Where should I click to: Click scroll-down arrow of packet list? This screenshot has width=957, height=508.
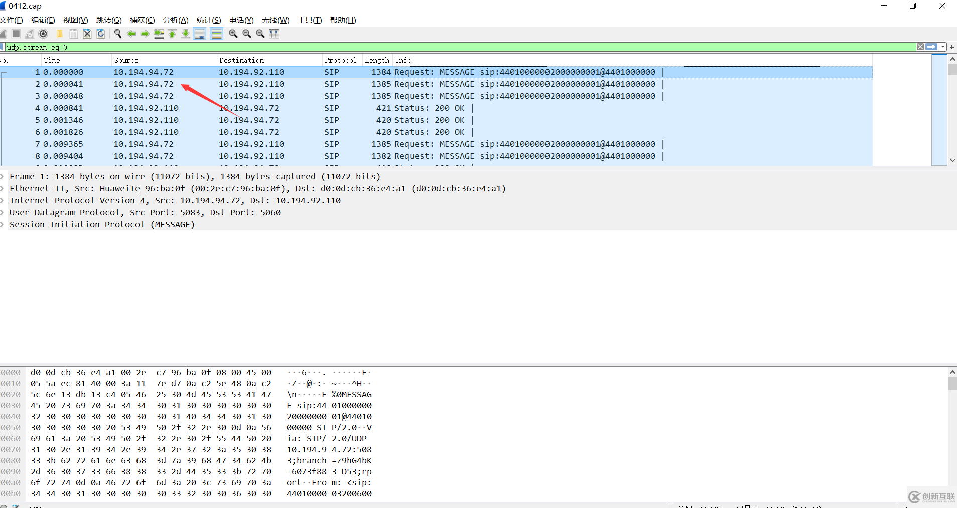click(x=952, y=161)
